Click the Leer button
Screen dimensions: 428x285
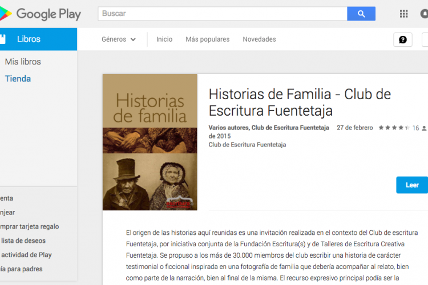(x=411, y=185)
